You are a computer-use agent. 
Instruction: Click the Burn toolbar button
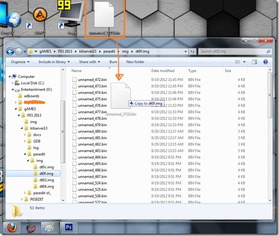pos(113,62)
